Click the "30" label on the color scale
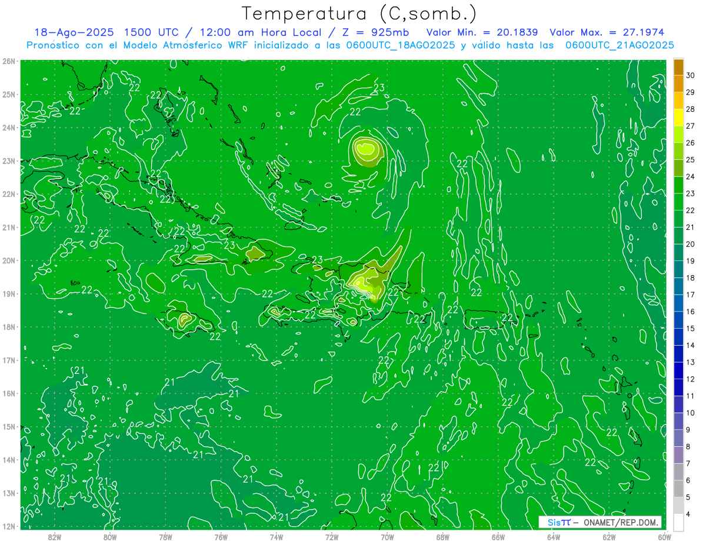This screenshot has width=706, height=545. pos(690,75)
